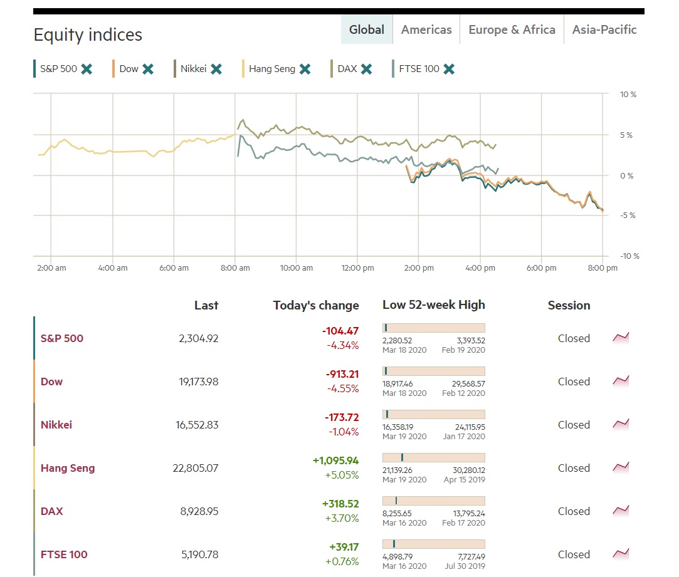679x577 pixels.
Task: Click the S&P 500 52-week range bar
Action: [x=433, y=328]
